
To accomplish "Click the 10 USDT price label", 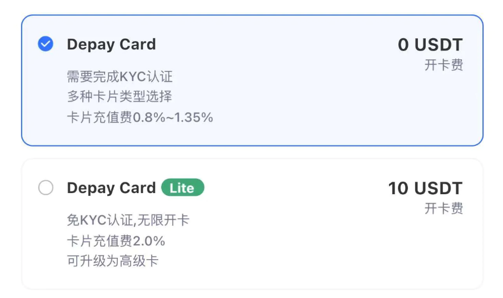I will coord(425,188).
